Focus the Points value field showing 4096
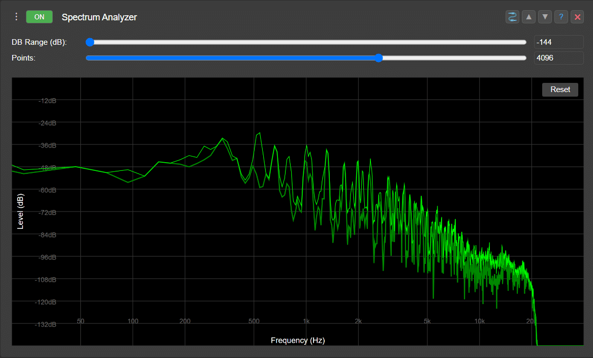 tap(558, 58)
